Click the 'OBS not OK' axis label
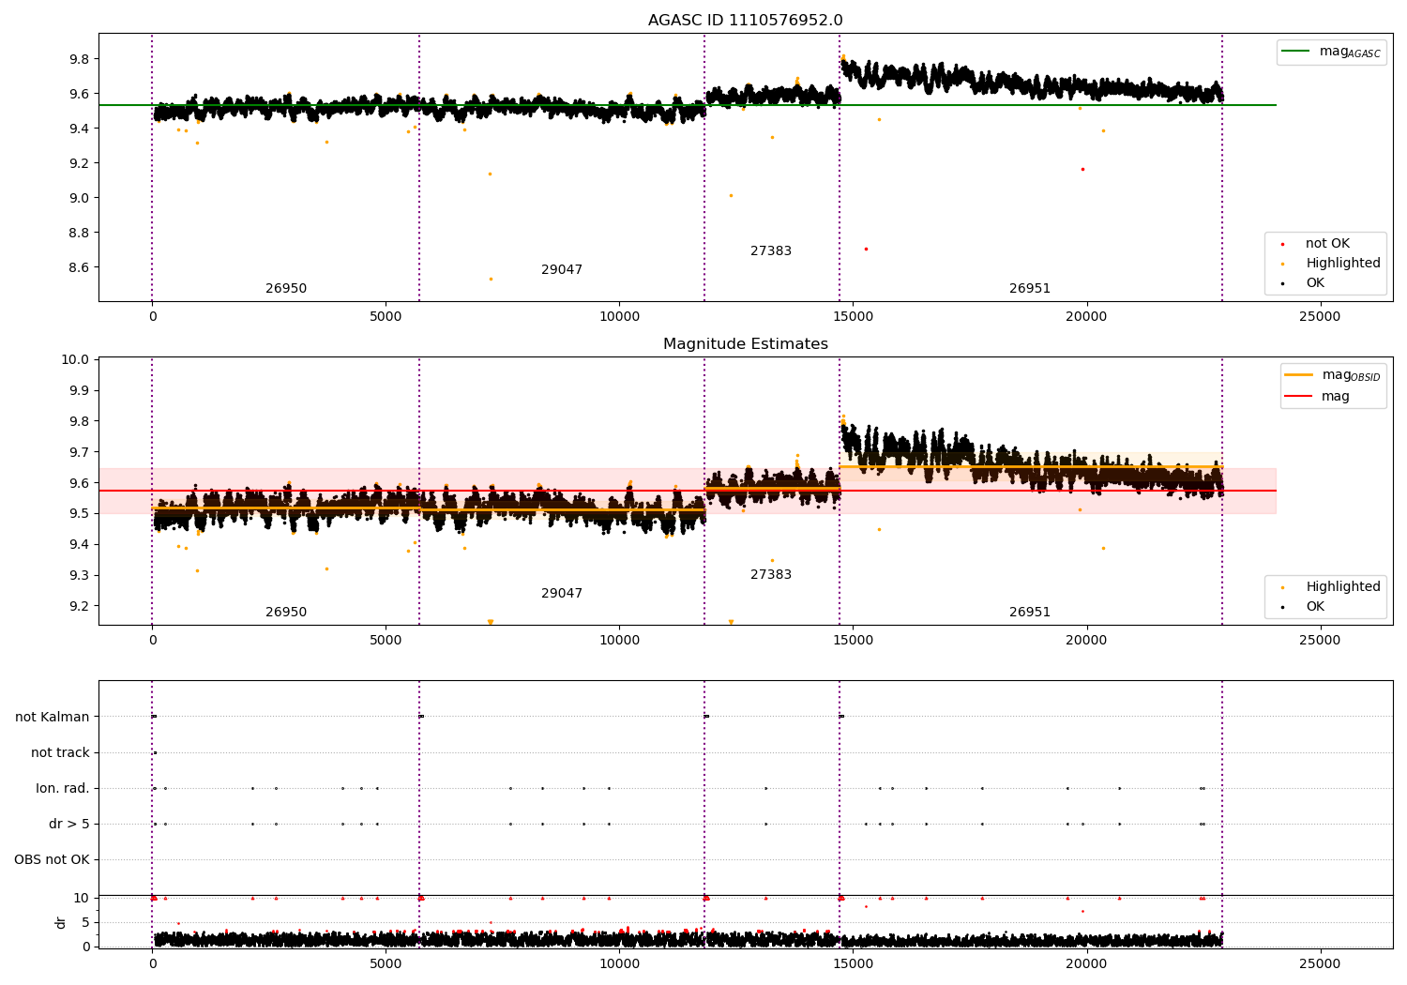 tap(52, 860)
